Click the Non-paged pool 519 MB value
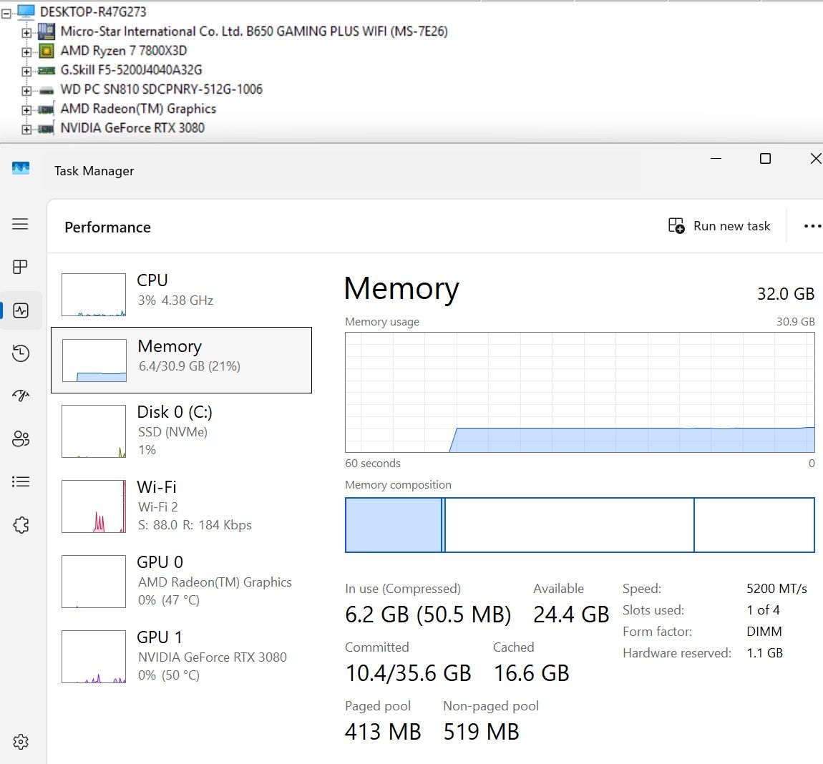 pos(482,732)
